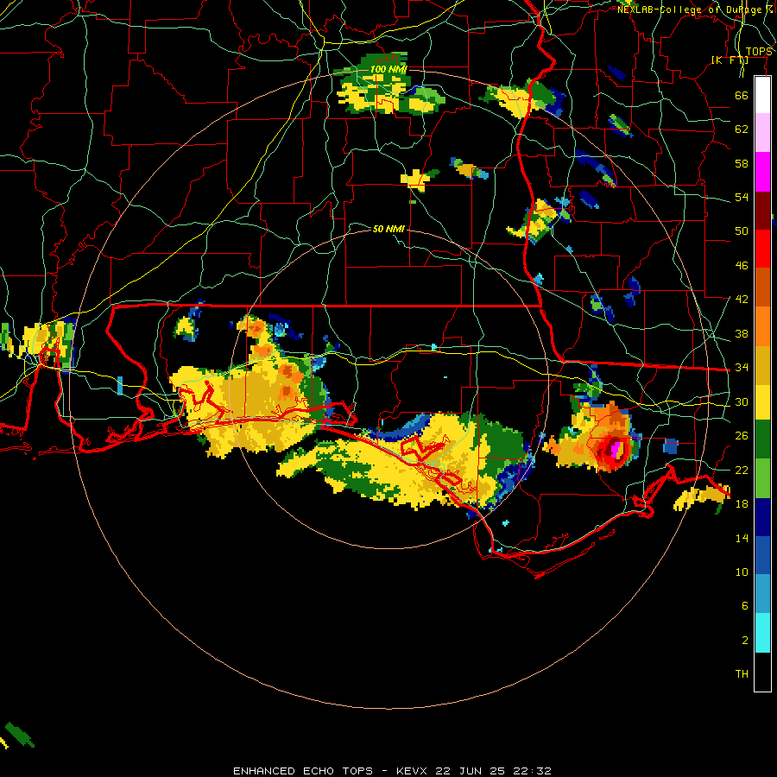Click the light pink legend color block
The image size is (777, 777).
[762, 132]
